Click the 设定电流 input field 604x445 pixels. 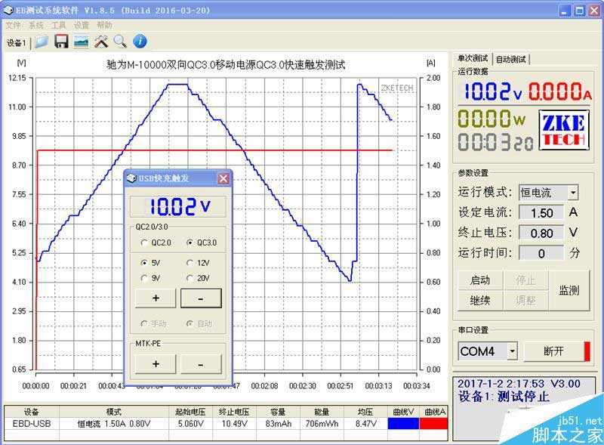pyautogui.click(x=541, y=213)
